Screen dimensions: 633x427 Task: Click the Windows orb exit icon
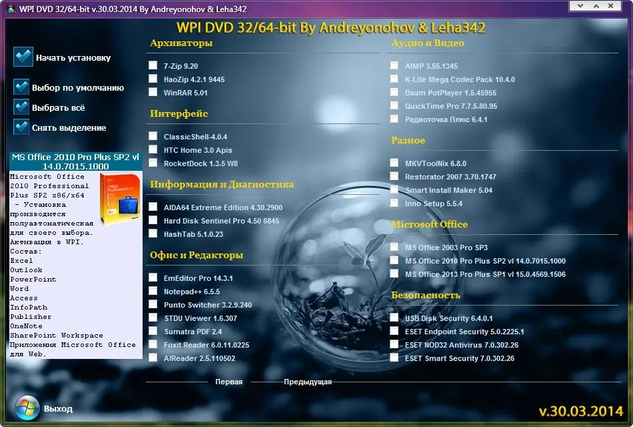27,408
